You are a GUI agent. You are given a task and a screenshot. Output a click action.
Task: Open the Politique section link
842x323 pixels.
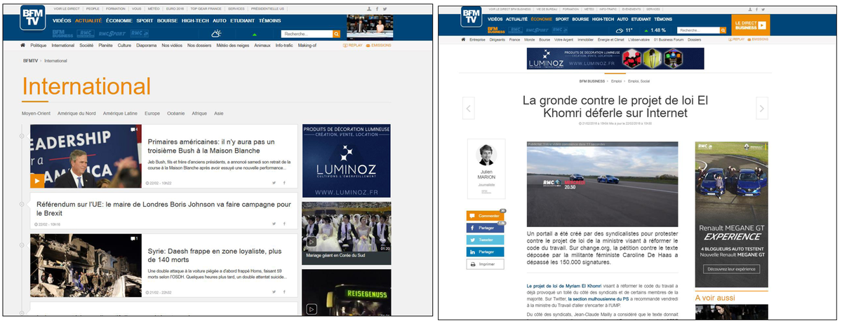point(39,45)
